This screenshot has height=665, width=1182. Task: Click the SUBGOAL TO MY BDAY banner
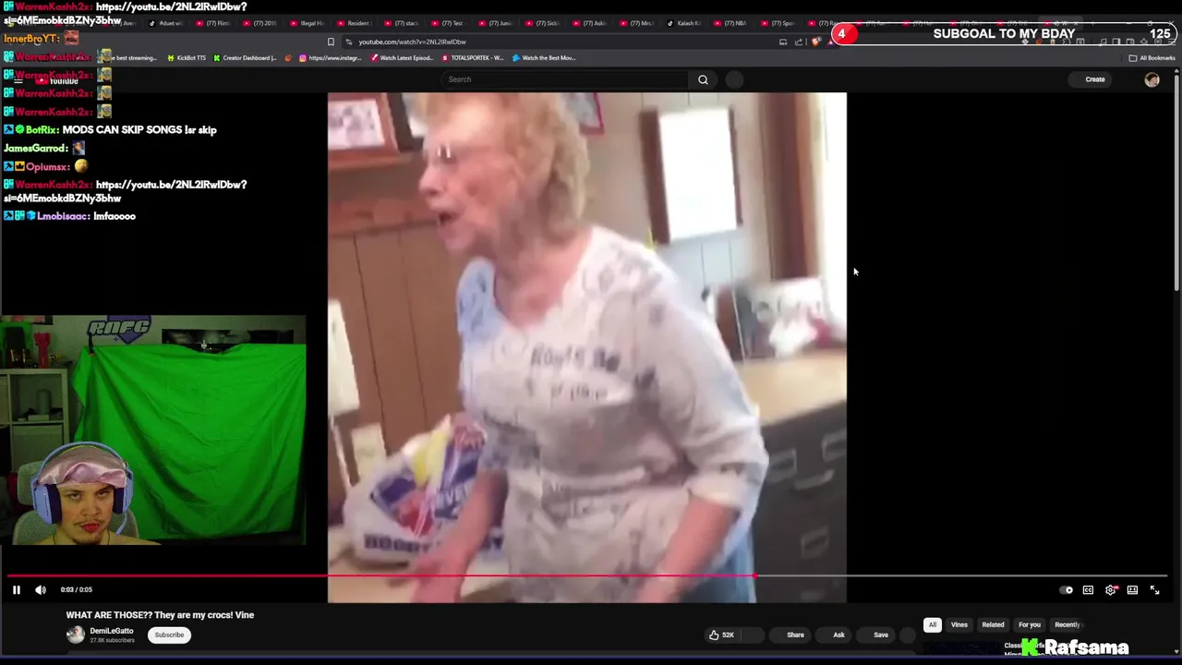[x=1004, y=33]
